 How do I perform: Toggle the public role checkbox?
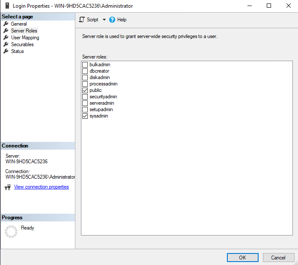pos(85,90)
